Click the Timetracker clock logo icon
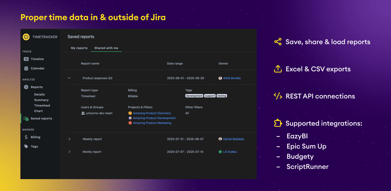 point(26,37)
